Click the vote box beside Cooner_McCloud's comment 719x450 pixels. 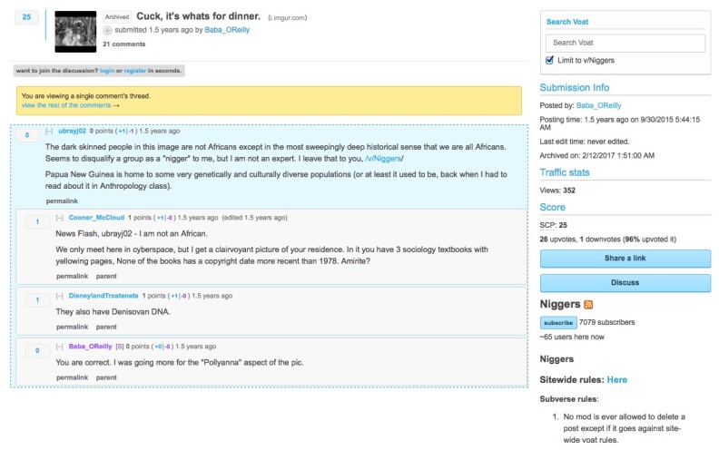(x=37, y=221)
